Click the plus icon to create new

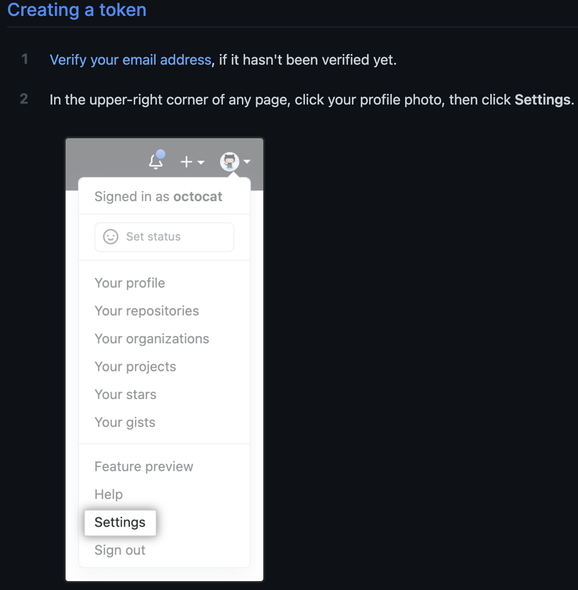pos(186,162)
